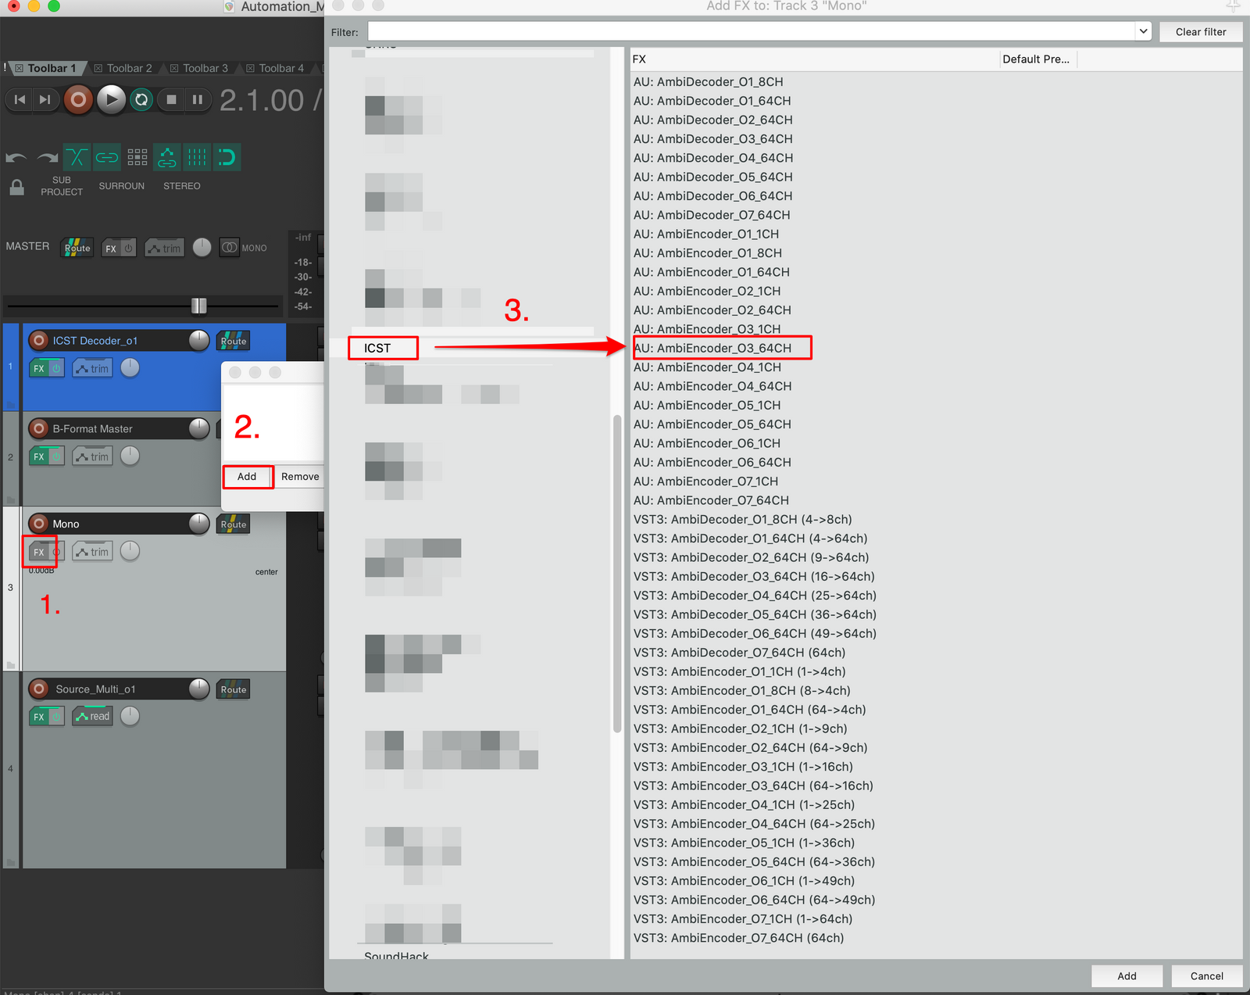Arm record on Mono track
1250x995 pixels.
click(38, 524)
